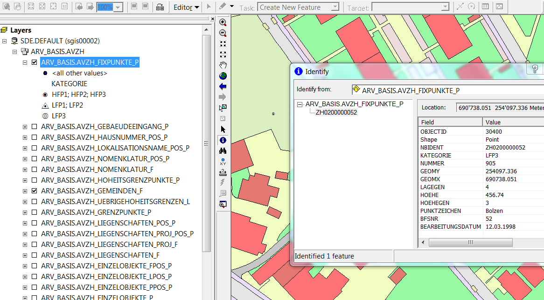This screenshot has width=544, height=300.
Task: Select the Zoom In tool
Action: 223,22
